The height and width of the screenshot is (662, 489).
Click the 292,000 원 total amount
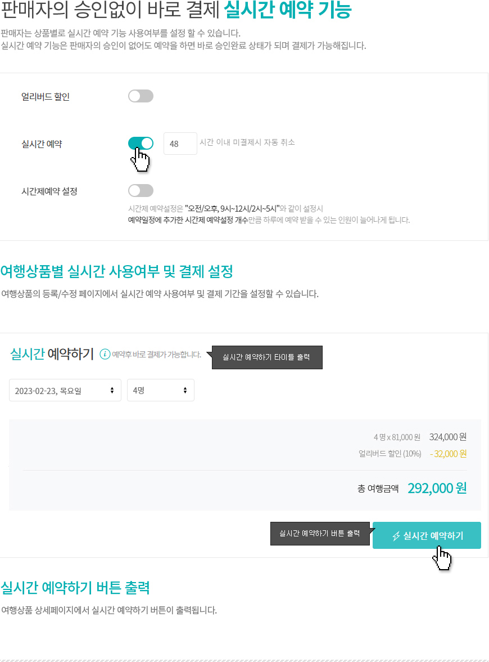(437, 488)
